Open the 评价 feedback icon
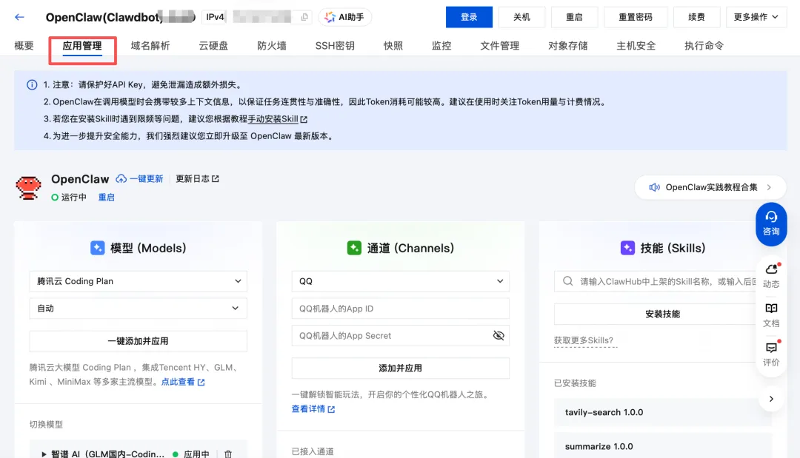The image size is (800, 458). click(x=771, y=348)
